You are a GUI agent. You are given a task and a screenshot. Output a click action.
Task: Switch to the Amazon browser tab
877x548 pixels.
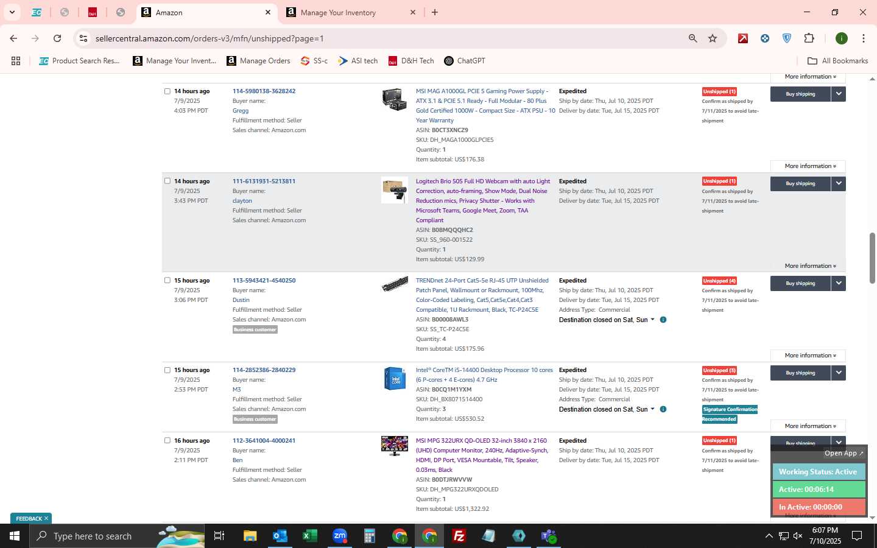click(206, 12)
